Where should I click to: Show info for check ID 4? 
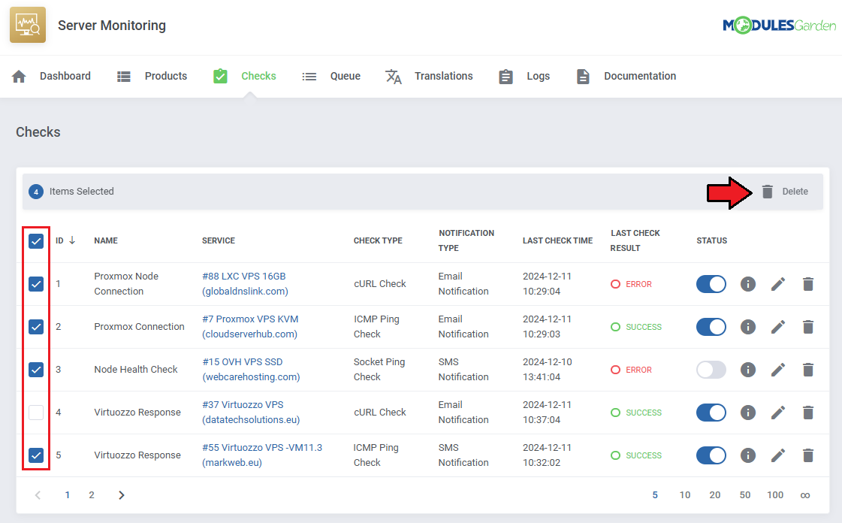(x=748, y=413)
